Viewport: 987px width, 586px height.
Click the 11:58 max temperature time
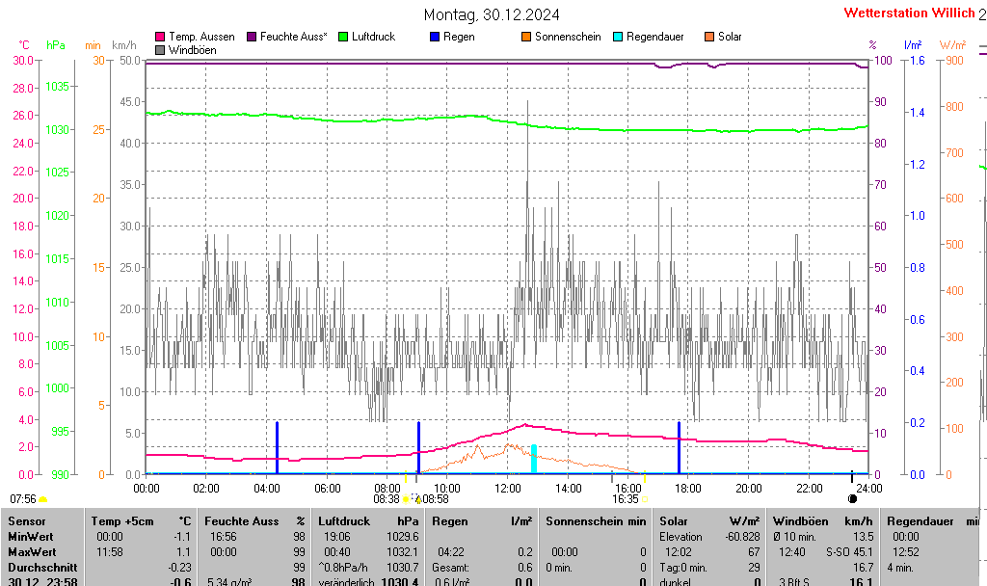pyautogui.click(x=110, y=552)
